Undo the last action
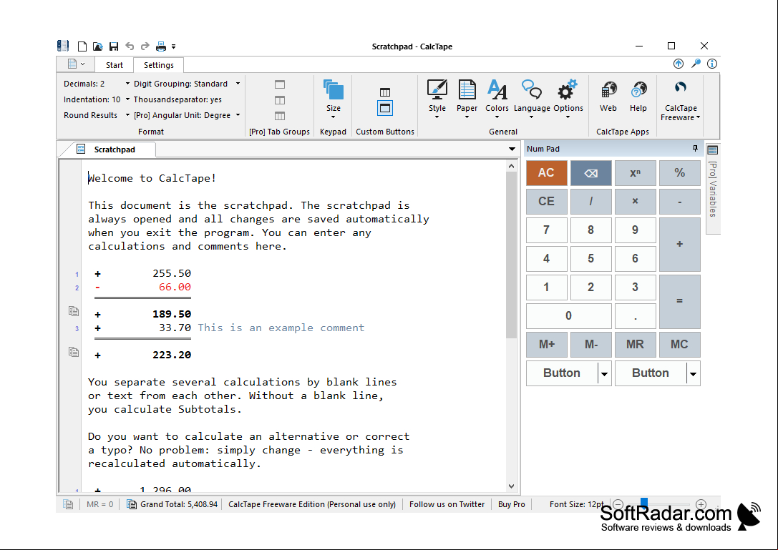The image size is (778, 550). point(130,46)
